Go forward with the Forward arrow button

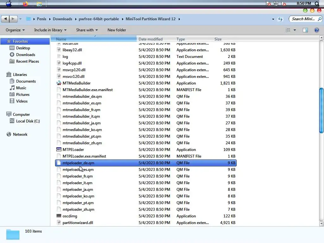(x=13, y=19)
